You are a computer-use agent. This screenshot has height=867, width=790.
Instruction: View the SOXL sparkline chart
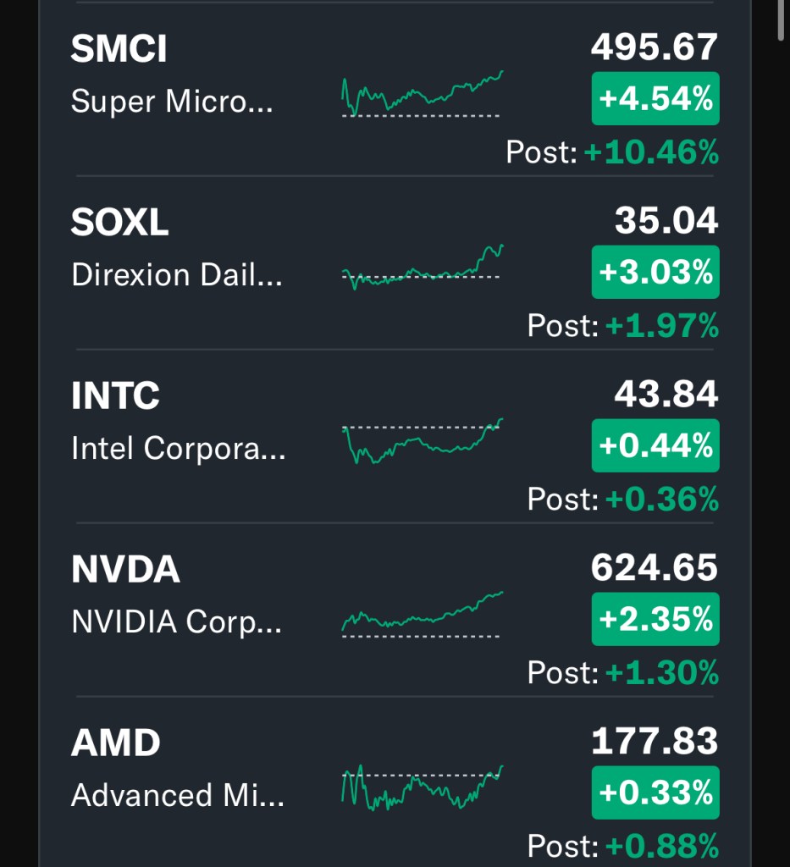click(x=422, y=267)
